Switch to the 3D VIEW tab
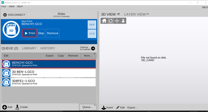This screenshot has height=112, width=208. click(108, 14)
